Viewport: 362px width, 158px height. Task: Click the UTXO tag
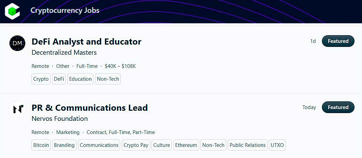pyautogui.click(x=277, y=145)
